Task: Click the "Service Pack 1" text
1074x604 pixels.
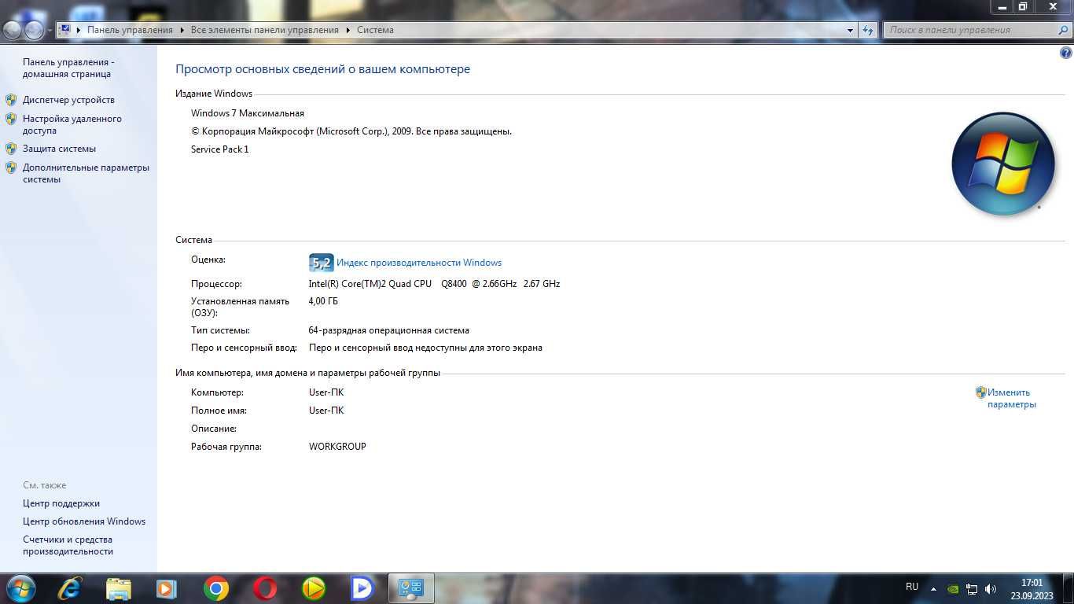Action: tap(220, 149)
